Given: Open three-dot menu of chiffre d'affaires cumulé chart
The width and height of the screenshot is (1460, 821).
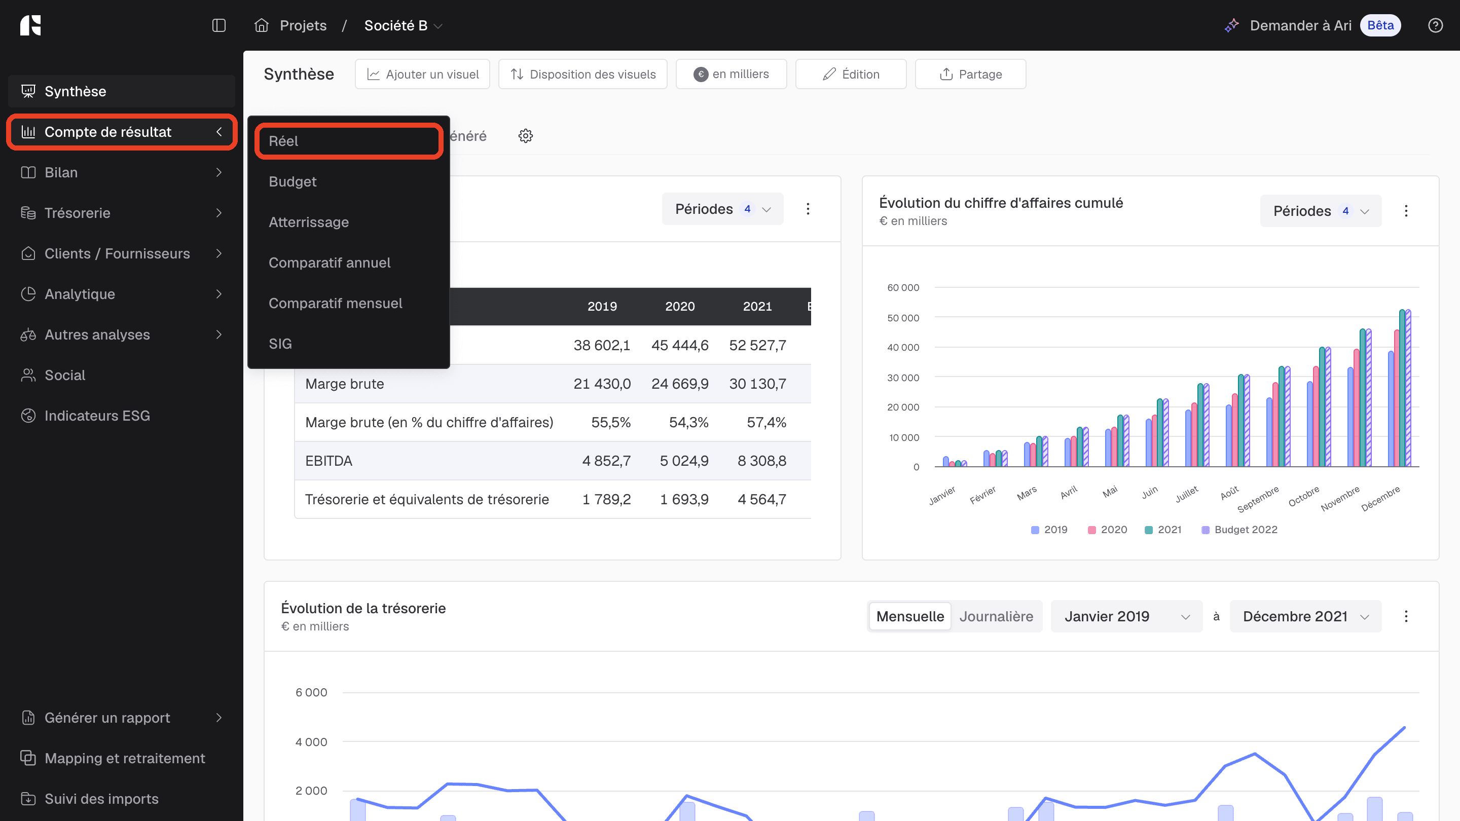Looking at the screenshot, I should click(1406, 211).
